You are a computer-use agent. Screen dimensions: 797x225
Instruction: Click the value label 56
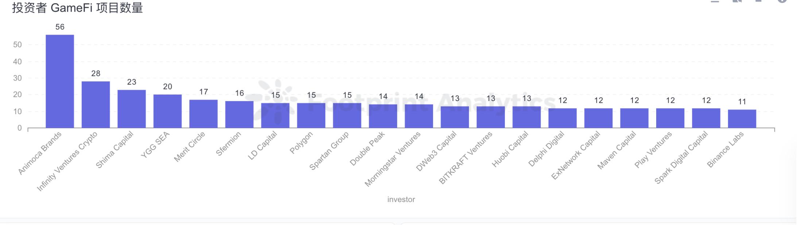click(x=60, y=27)
